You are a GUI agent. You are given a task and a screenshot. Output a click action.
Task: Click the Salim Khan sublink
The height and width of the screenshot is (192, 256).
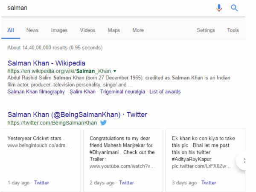[x=82, y=92]
